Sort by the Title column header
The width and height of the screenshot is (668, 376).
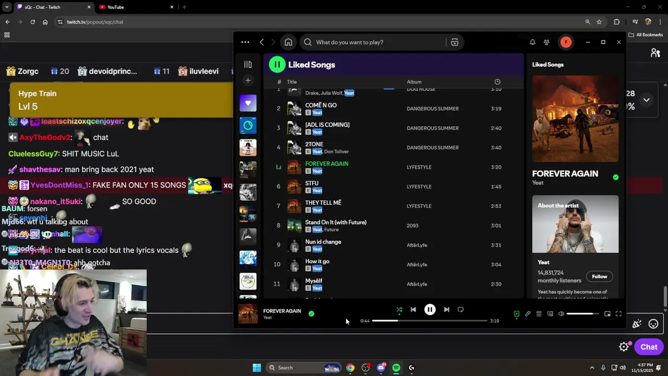292,82
